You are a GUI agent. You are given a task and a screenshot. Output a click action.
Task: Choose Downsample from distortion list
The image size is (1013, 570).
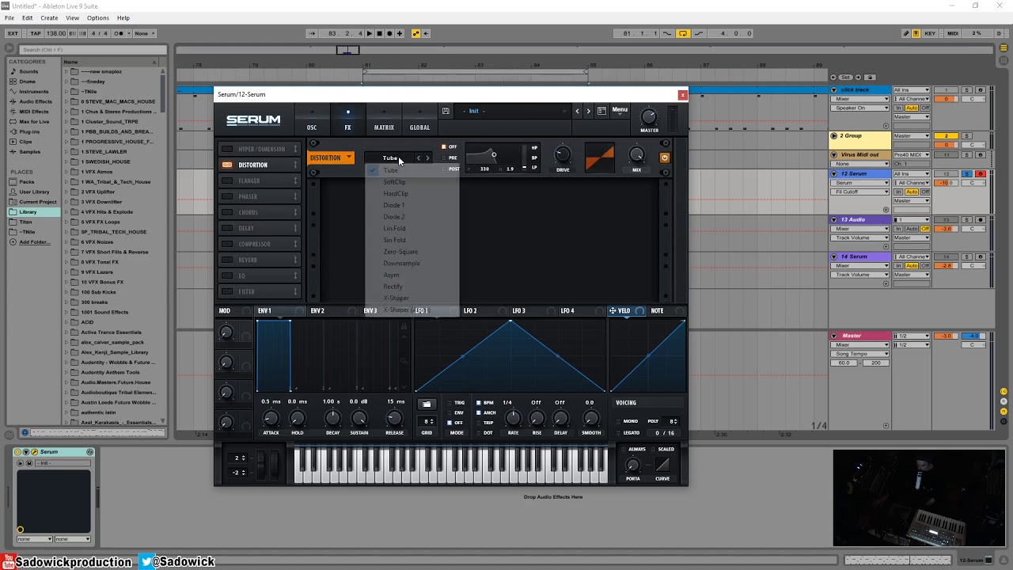pos(401,263)
